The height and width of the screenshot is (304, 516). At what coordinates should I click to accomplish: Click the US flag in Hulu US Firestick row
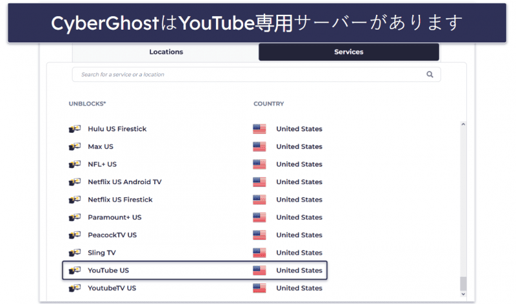(259, 129)
